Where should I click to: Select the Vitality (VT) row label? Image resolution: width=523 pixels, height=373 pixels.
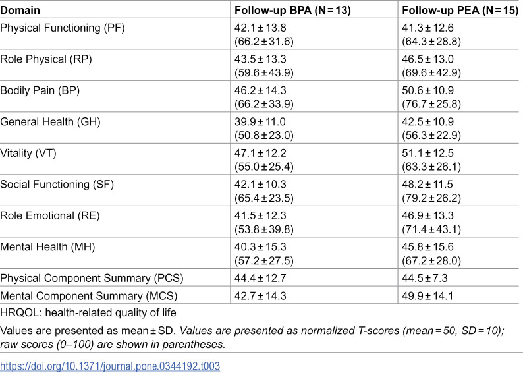[x=28, y=153]
